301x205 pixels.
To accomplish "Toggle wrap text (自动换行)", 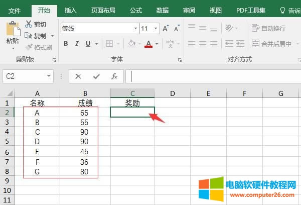I will 269,29.
